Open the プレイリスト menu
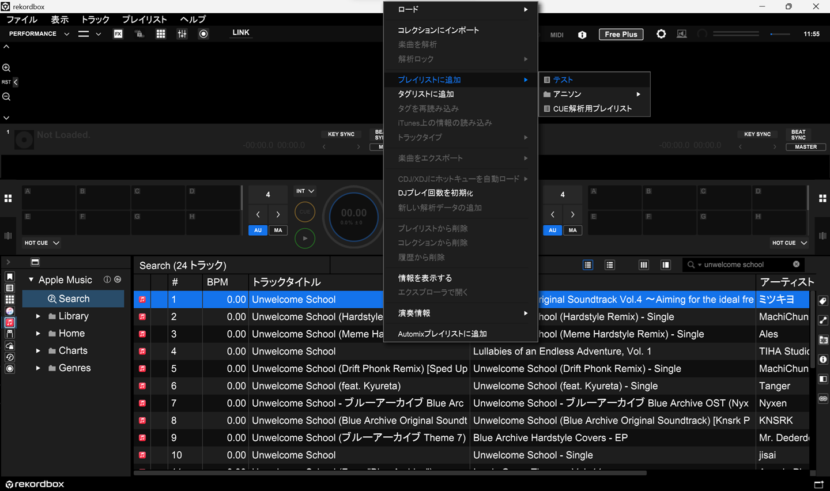The width and height of the screenshot is (830, 491). (x=144, y=20)
